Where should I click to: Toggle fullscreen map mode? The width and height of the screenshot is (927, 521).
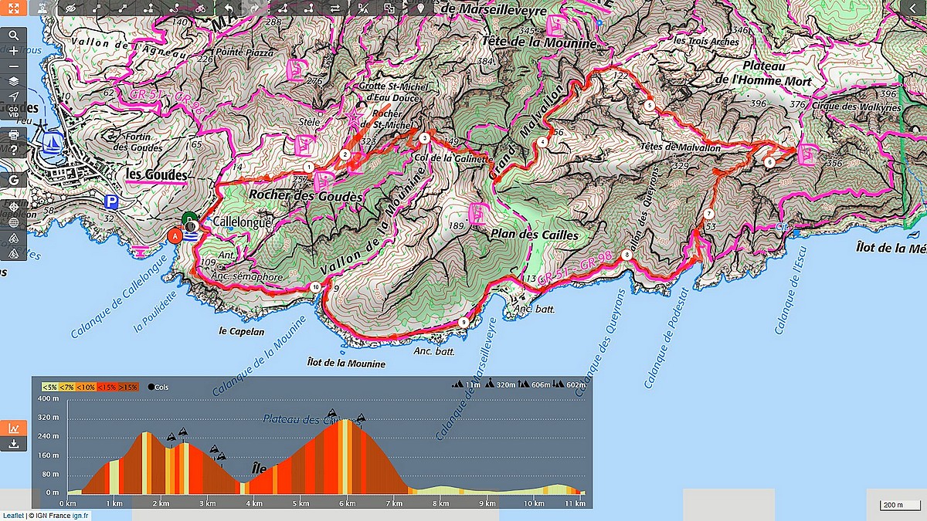[x=13, y=8]
